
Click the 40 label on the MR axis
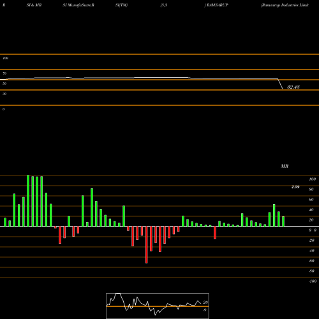(x=311, y=210)
